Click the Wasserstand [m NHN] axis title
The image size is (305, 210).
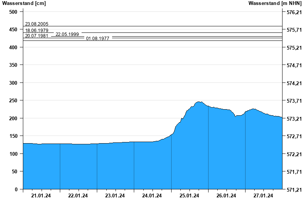275,3
